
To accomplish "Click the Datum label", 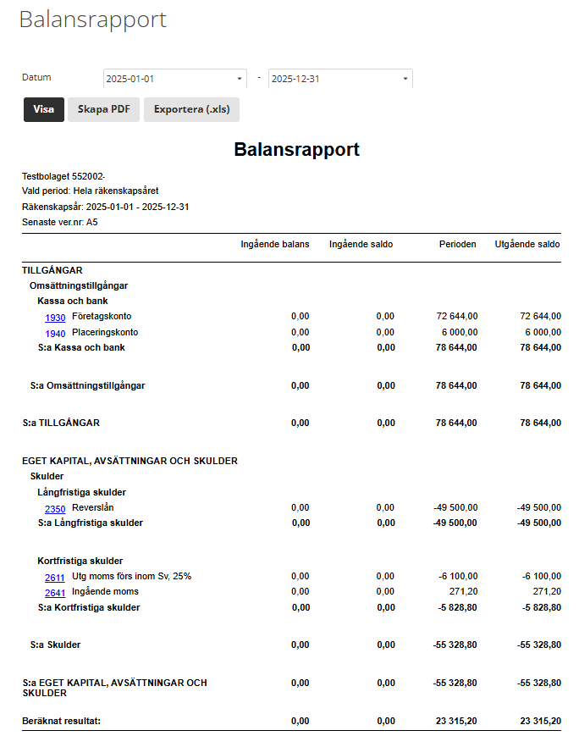I will click(36, 77).
